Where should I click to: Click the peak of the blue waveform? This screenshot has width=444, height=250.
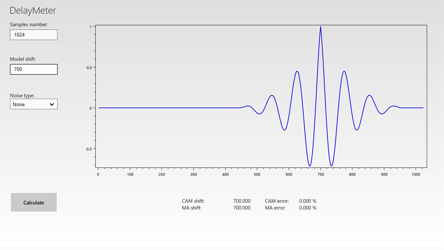(x=321, y=27)
